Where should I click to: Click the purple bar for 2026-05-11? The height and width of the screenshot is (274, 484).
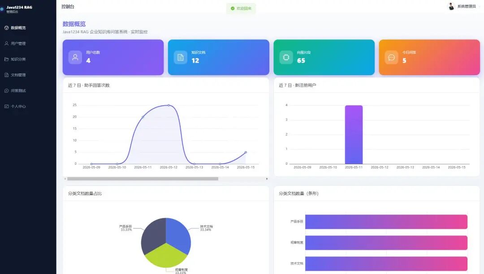tap(354, 135)
